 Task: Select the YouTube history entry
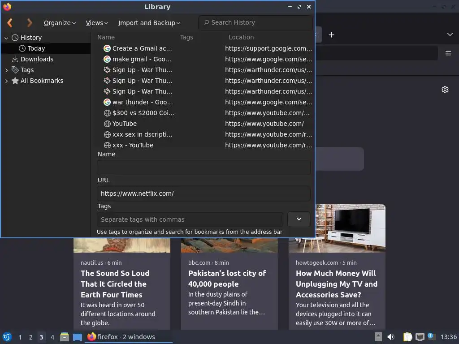click(x=125, y=124)
